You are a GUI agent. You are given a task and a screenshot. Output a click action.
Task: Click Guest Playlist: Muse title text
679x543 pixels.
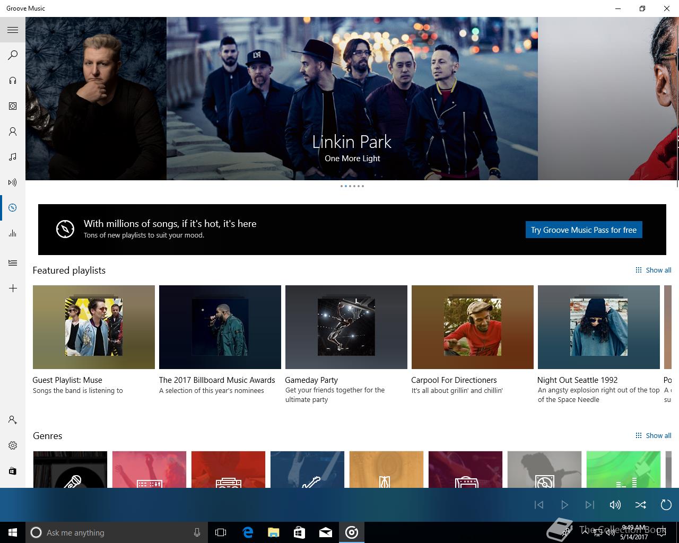[x=67, y=380]
